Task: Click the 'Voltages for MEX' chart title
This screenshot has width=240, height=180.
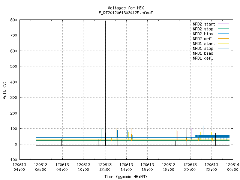Action: pyautogui.click(x=126, y=8)
